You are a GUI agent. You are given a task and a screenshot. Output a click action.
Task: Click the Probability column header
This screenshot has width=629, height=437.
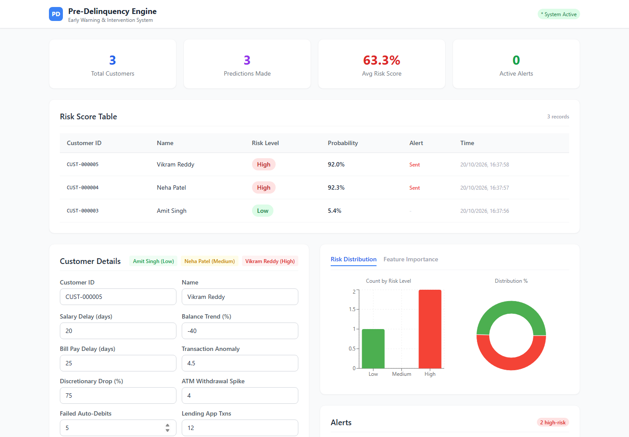(x=343, y=143)
